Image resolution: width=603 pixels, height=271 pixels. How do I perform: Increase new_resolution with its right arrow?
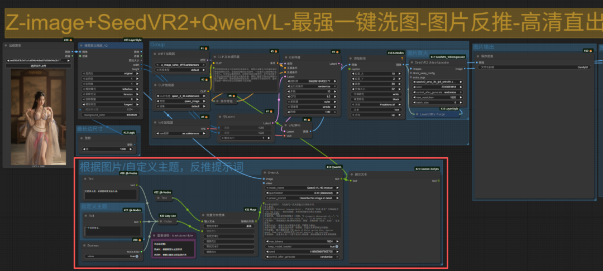coord(461,97)
